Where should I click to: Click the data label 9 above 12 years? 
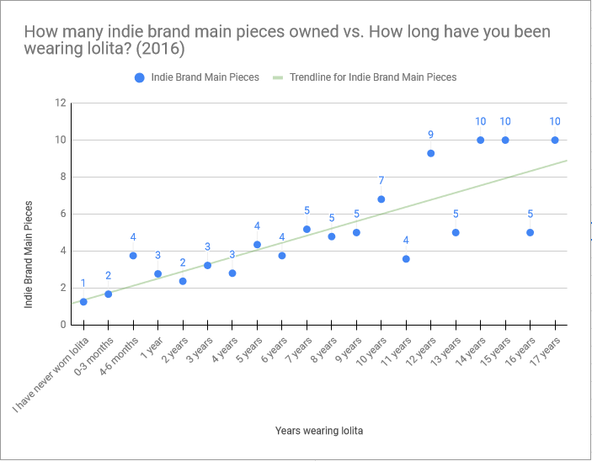pyautogui.click(x=430, y=135)
